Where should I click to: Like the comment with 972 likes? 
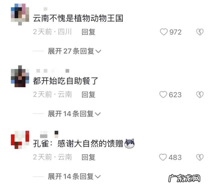click(x=163, y=32)
